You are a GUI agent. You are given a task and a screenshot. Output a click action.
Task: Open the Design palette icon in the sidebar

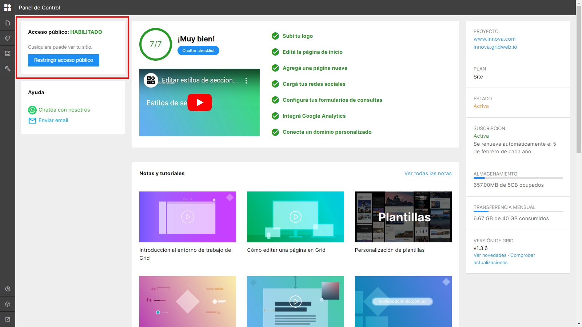tap(8, 38)
